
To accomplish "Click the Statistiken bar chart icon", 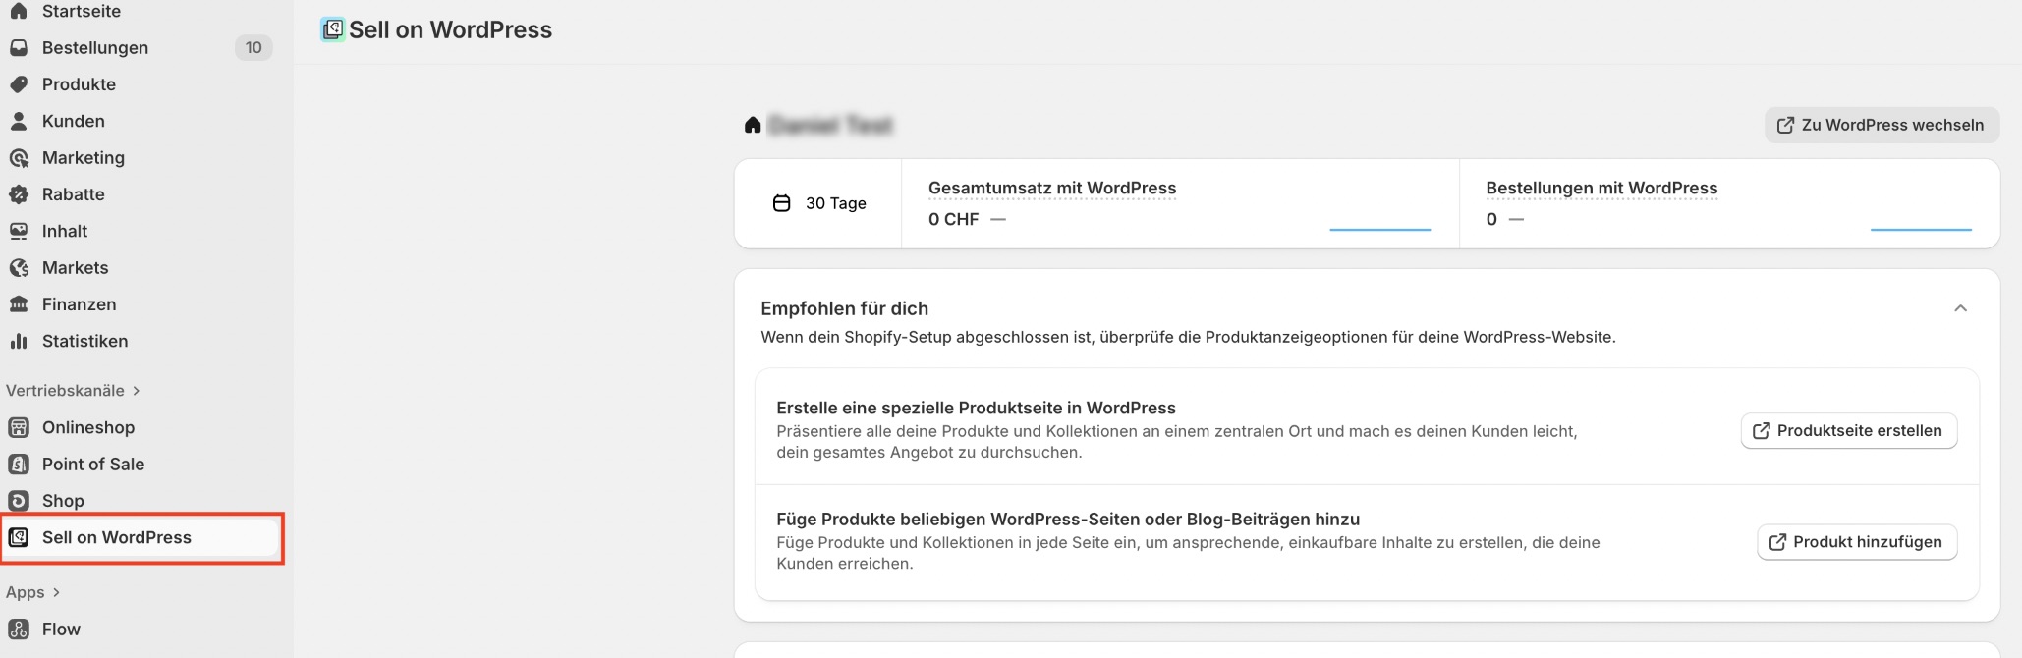I will [x=19, y=341].
